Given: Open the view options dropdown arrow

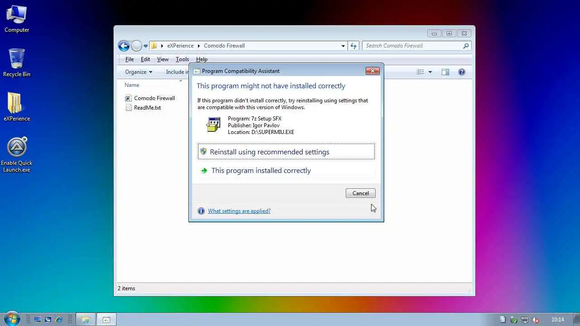Looking at the screenshot, I should pyautogui.click(x=430, y=72).
